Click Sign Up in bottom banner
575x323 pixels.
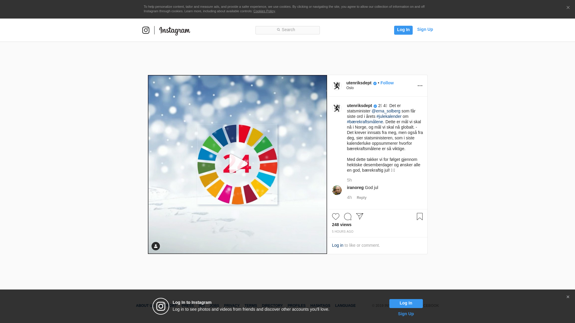point(406,314)
